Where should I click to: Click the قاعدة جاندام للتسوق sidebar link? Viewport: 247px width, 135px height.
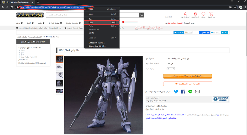pyautogui.click(x=30, y=47)
